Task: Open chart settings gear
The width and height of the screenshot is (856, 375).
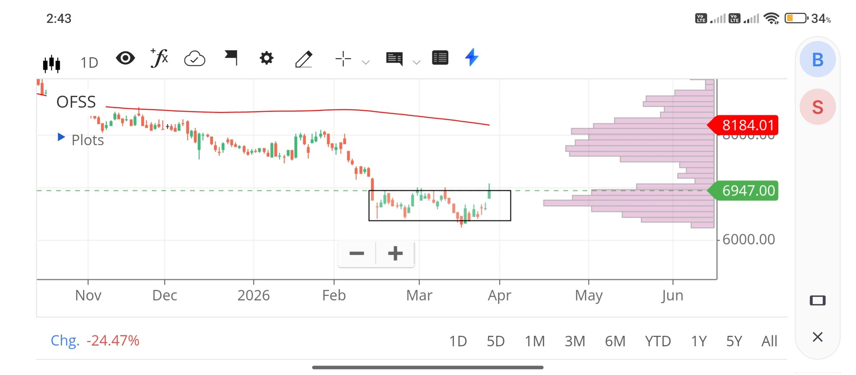Action: (266, 58)
